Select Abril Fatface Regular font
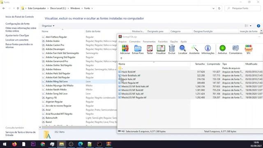263x148 pixels. 56,37
